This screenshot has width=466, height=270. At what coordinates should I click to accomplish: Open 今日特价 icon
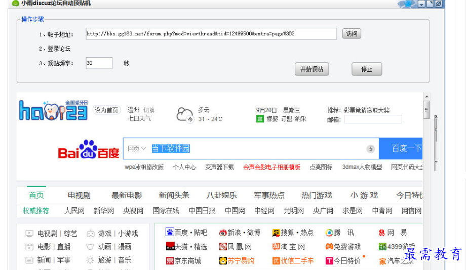pos(329,261)
